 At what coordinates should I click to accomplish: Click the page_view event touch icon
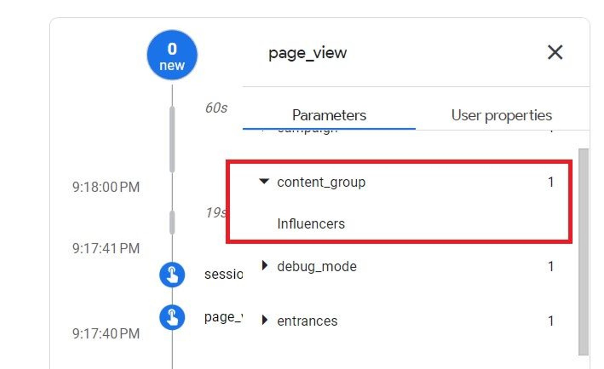(x=172, y=317)
